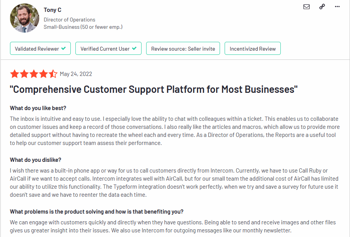The height and width of the screenshot is (237, 350).
Task: Copy review link via chain icon
Action: click(x=322, y=7)
